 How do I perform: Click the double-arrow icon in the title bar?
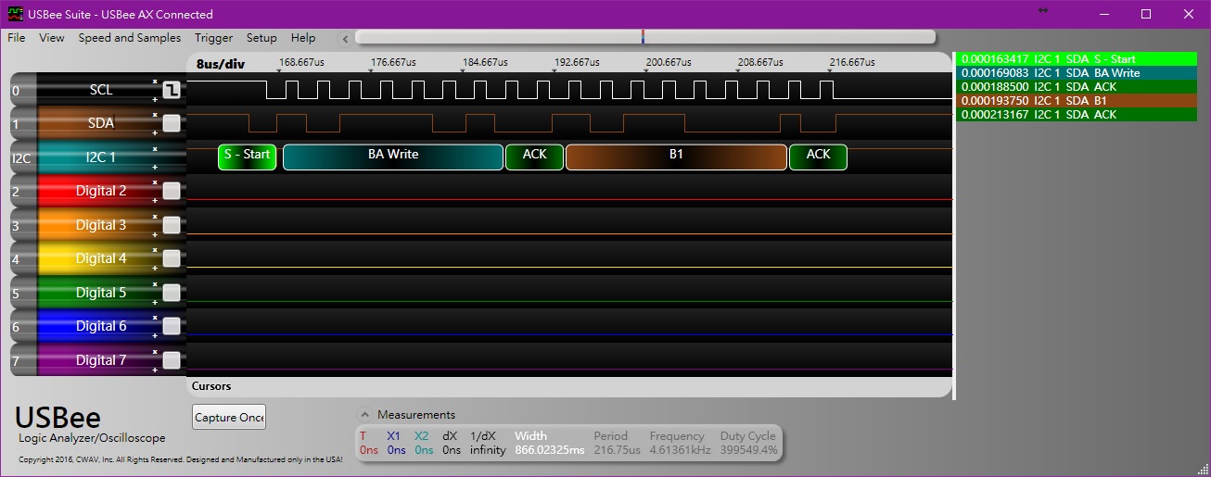click(1043, 11)
